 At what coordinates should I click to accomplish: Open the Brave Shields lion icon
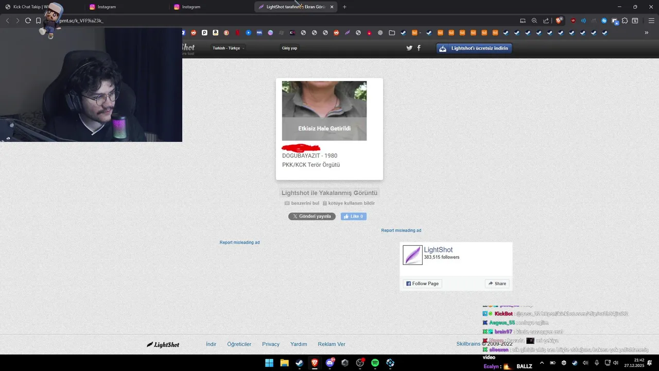(x=559, y=21)
